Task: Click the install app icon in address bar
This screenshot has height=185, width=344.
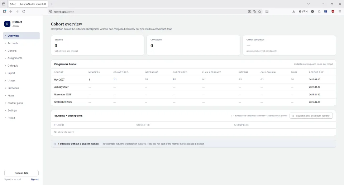Action: (x=249, y=11)
